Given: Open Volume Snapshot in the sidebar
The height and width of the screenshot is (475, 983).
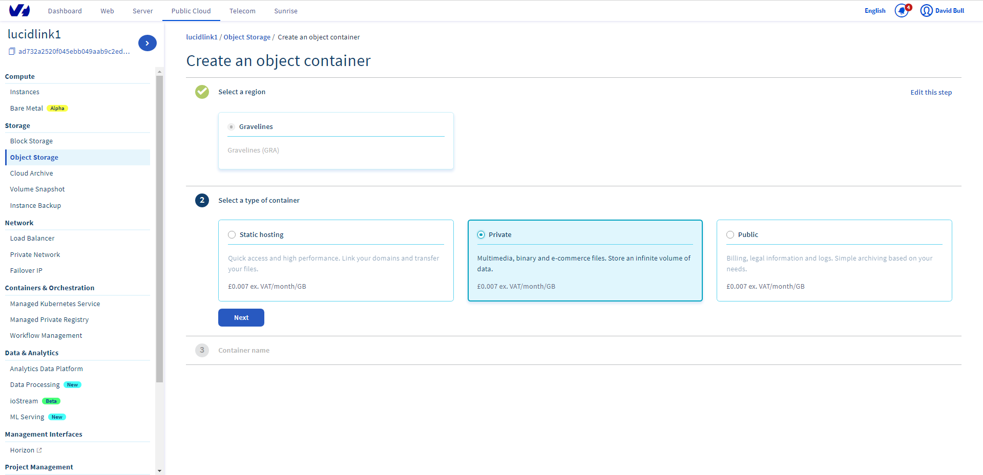Looking at the screenshot, I should pos(37,189).
